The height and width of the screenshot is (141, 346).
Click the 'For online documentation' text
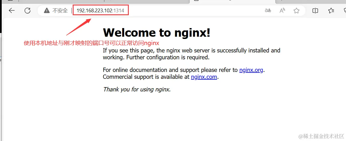pos(170,70)
